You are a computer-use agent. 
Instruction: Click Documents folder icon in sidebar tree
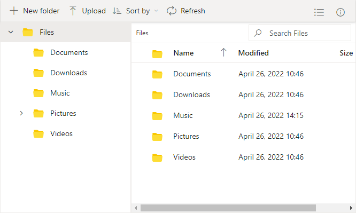click(38, 52)
